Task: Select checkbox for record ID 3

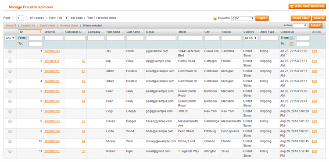Action: coord(10,71)
